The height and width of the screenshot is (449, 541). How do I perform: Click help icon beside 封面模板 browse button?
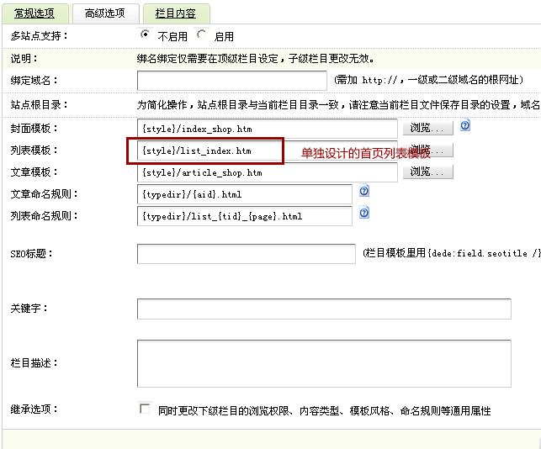coord(464,126)
